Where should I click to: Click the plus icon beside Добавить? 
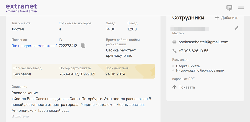click(217, 18)
